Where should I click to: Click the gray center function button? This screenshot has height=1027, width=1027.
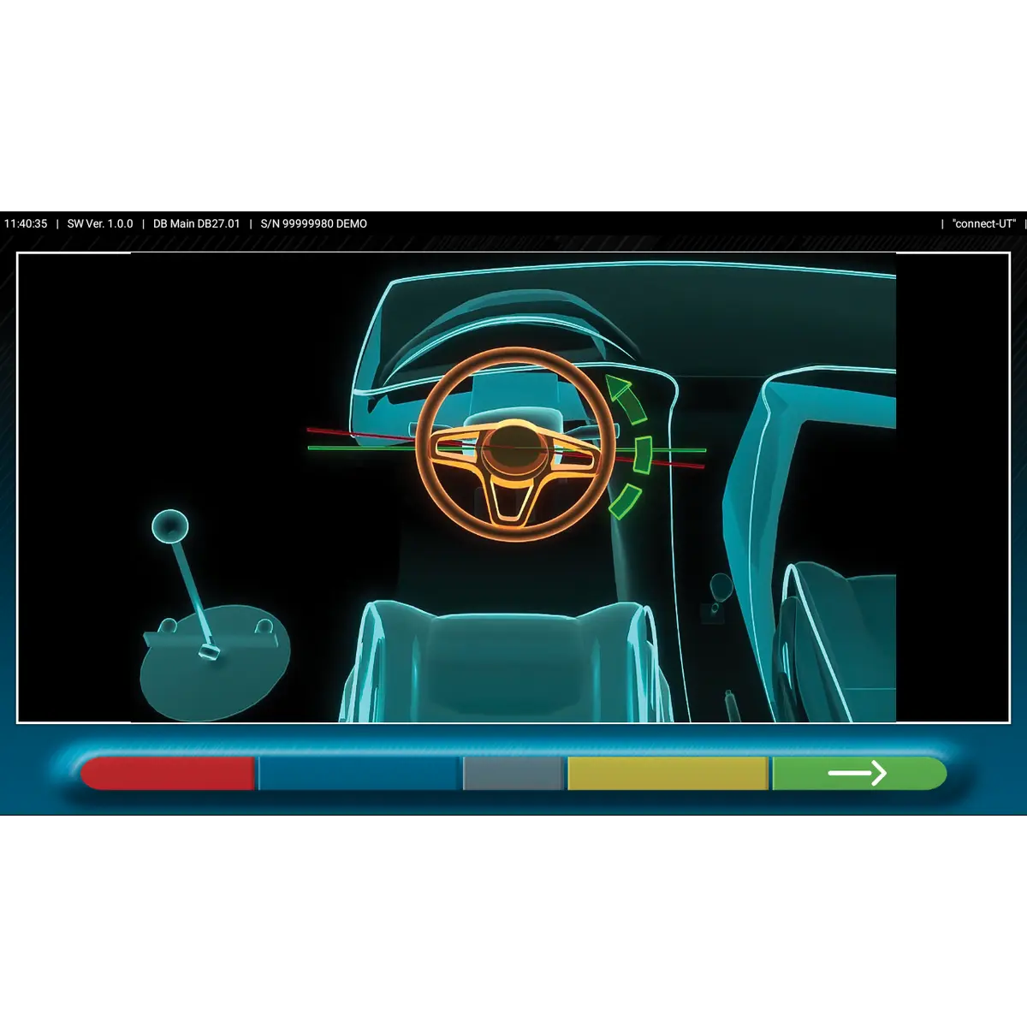[x=513, y=773]
